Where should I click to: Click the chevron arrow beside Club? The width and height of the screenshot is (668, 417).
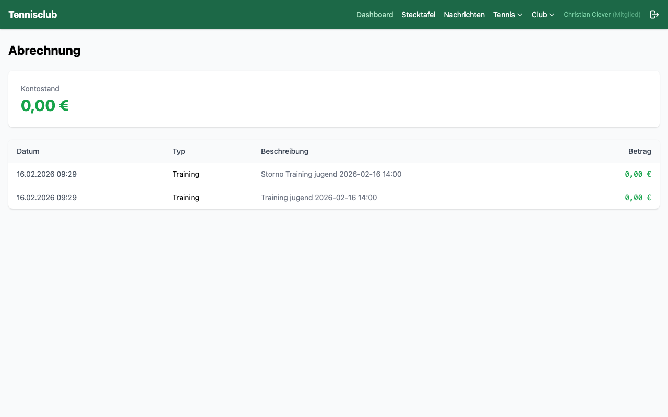552,15
